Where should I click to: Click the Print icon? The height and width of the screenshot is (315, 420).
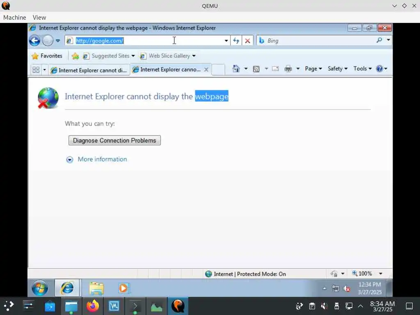(x=288, y=69)
